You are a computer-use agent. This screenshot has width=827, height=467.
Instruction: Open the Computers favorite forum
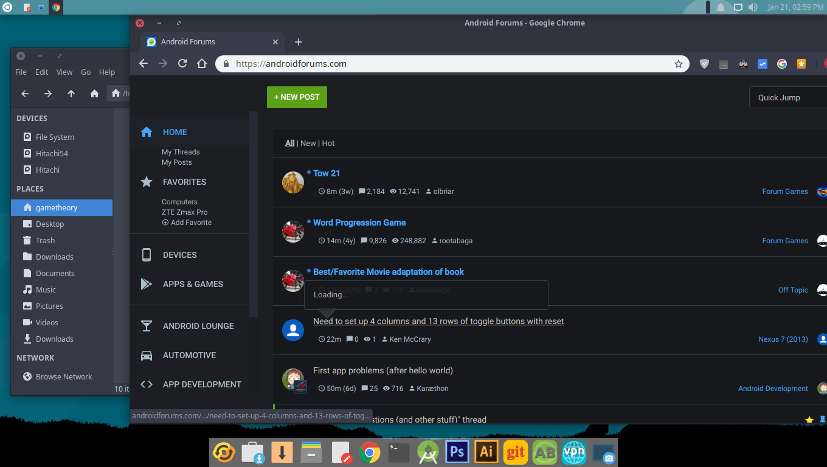pyautogui.click(x=179, y=202)
